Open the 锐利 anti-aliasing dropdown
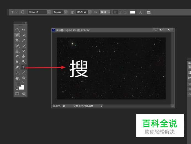 105,12
